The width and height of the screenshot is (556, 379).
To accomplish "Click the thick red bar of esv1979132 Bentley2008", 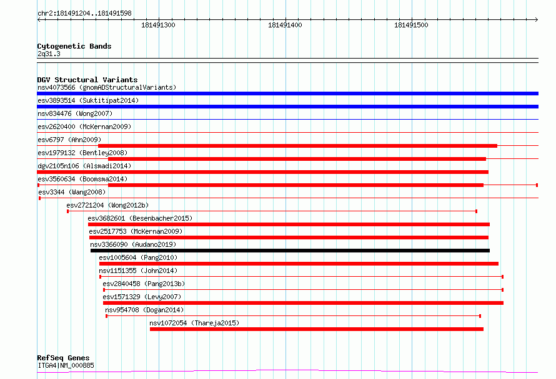I will 297,159.
